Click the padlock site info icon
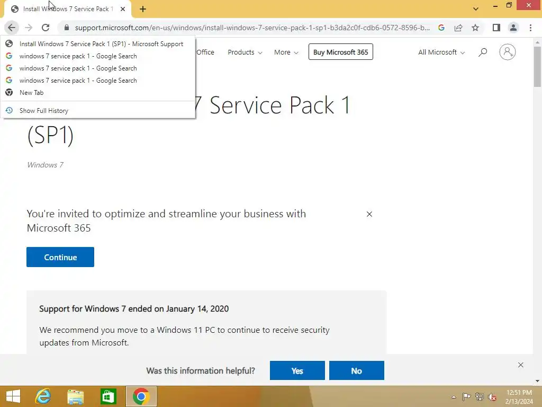542x407 pixels. tap(66, 28)
